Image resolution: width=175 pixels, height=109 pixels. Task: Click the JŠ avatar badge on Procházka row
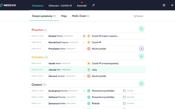pyautogui.click(x=141, y=49)
